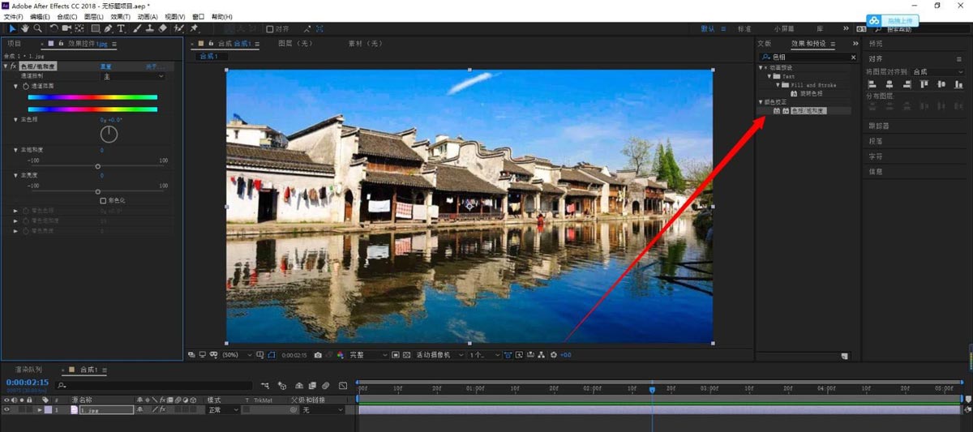
Task: Select the Horizontal Type tool
Action: pos(122,28)
